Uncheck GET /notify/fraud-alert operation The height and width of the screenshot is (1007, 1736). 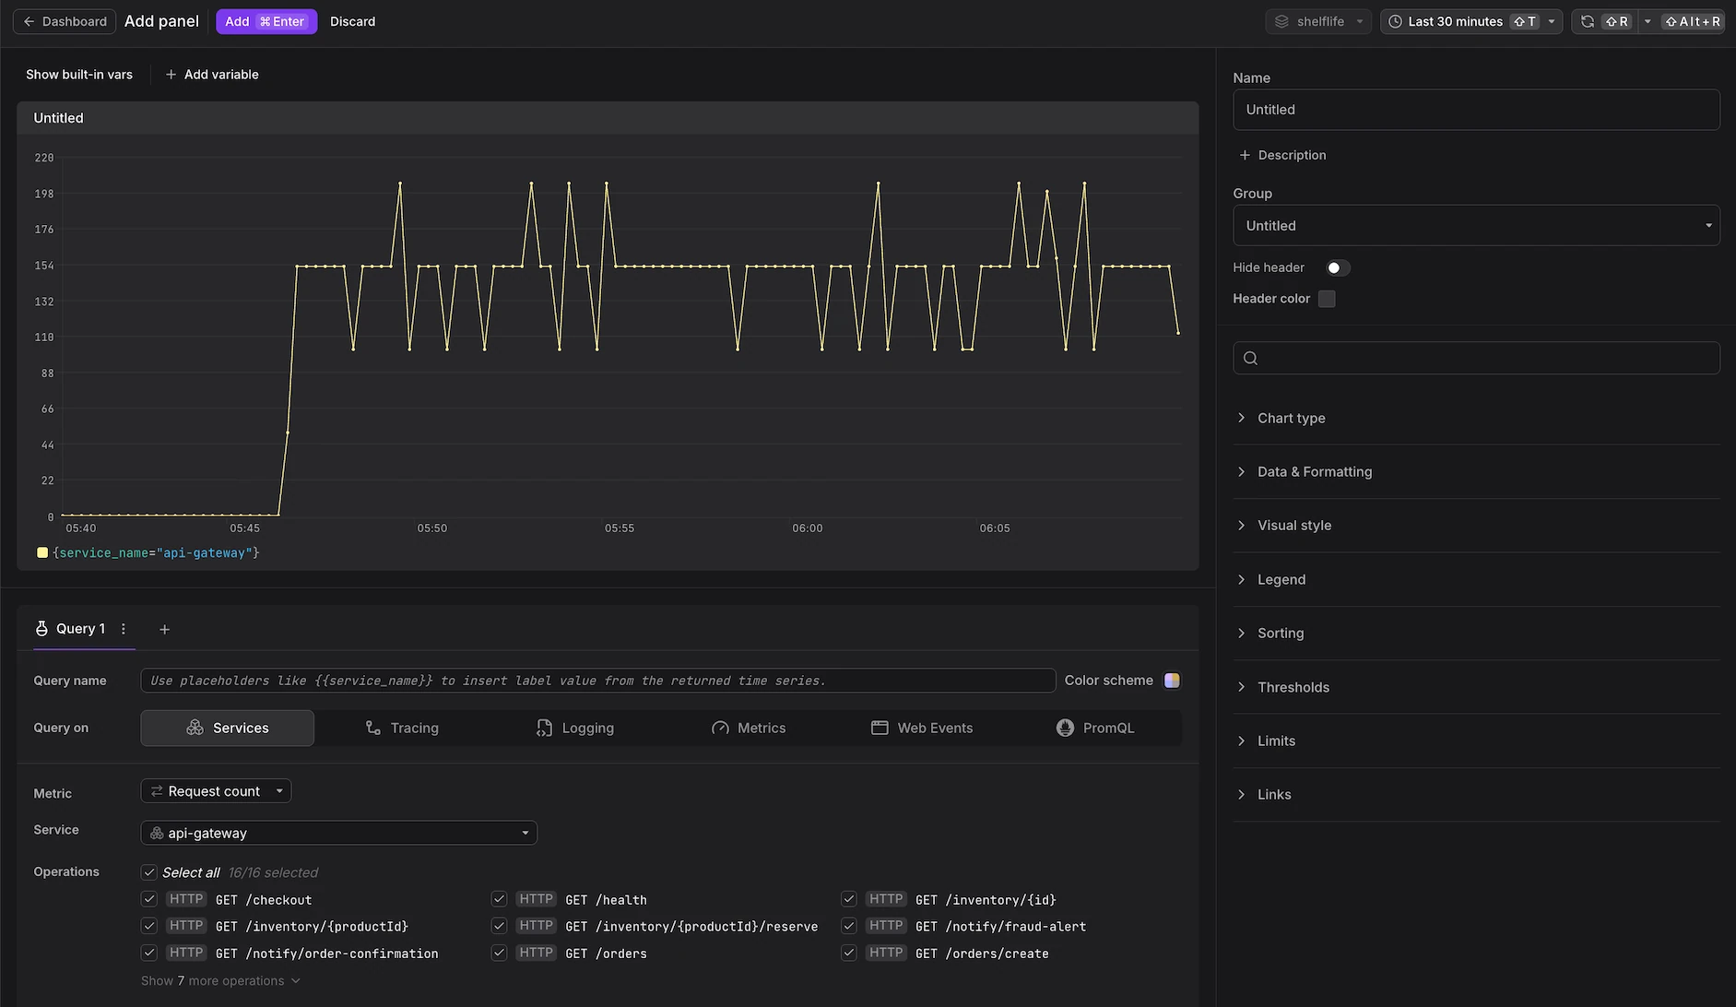pos(849,926)
